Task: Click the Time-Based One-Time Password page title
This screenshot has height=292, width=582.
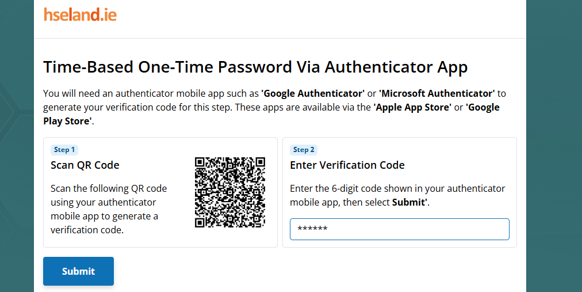Action: click(x=255, y=67)
